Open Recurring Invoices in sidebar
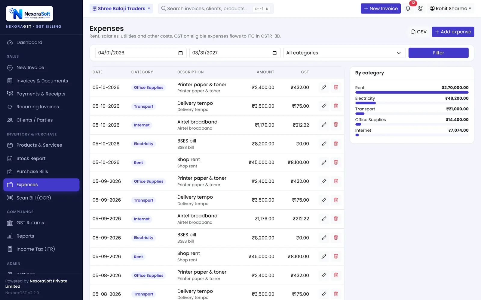 [x=41, y=107]
